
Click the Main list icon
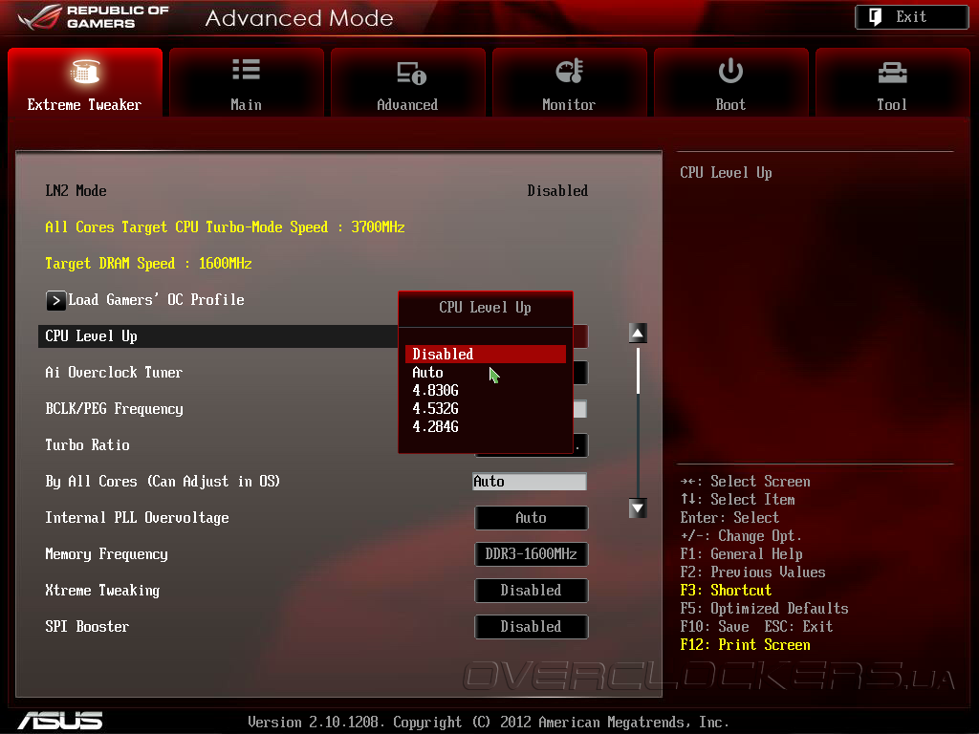point(246,69)
